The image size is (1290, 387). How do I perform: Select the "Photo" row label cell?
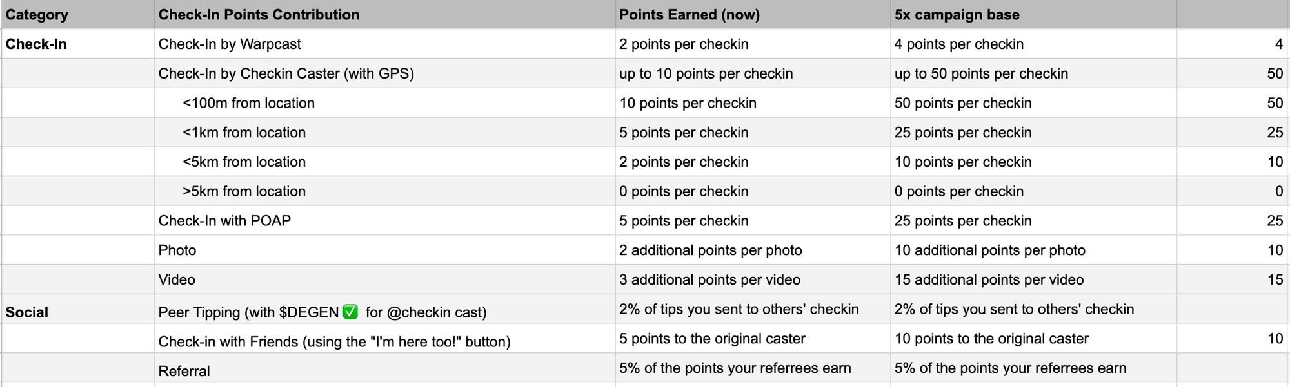click(177, 250)
